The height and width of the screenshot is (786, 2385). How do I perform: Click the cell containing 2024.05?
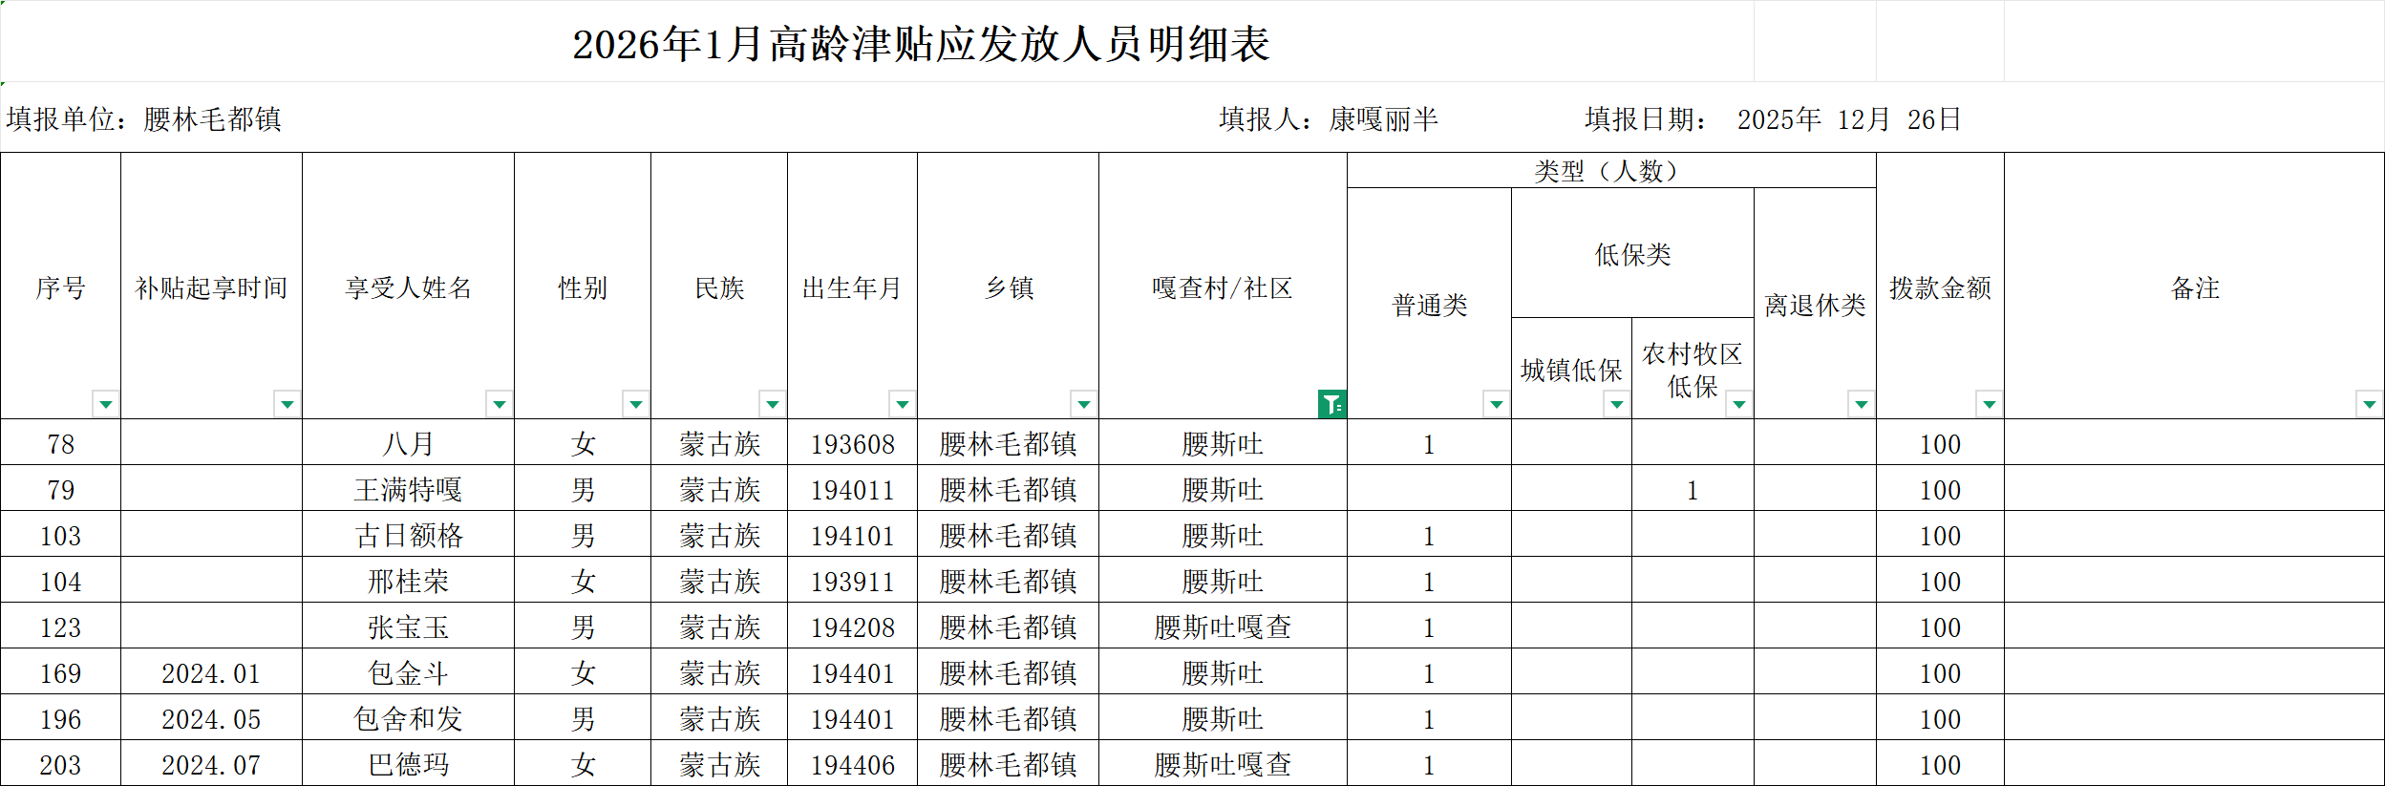coord(211,719)
